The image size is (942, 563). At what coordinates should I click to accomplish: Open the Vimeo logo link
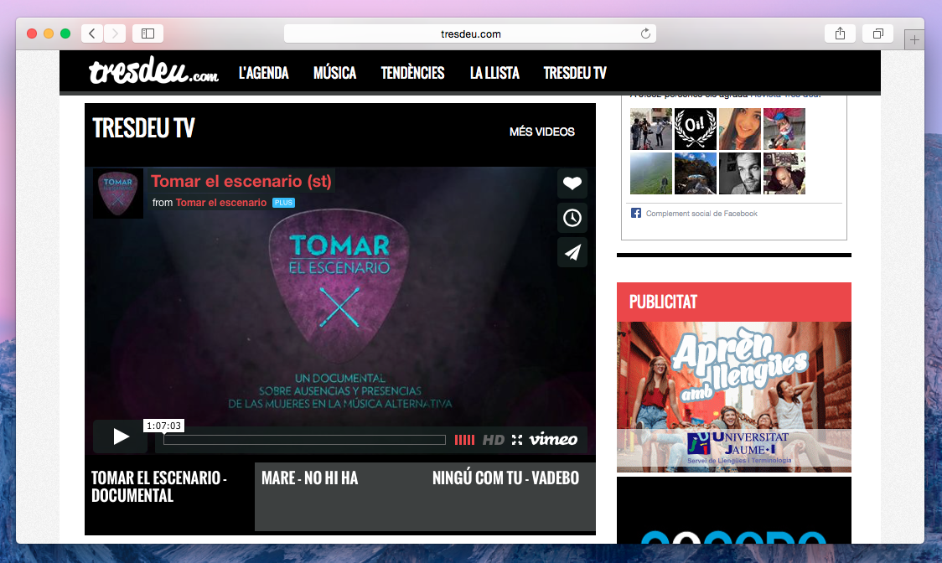click(x=552, y=439)
